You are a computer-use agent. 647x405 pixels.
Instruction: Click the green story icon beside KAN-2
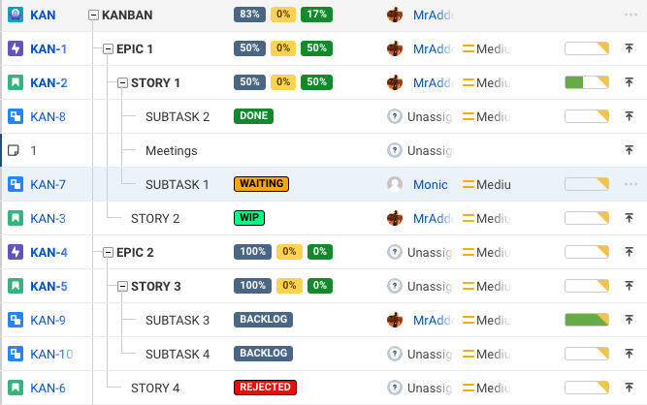tap(15, 83)
